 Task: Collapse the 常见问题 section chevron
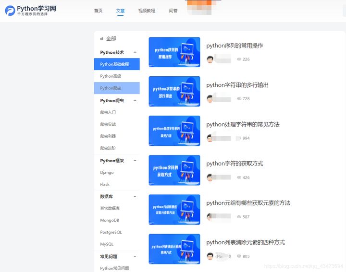(x=135, y=257)
